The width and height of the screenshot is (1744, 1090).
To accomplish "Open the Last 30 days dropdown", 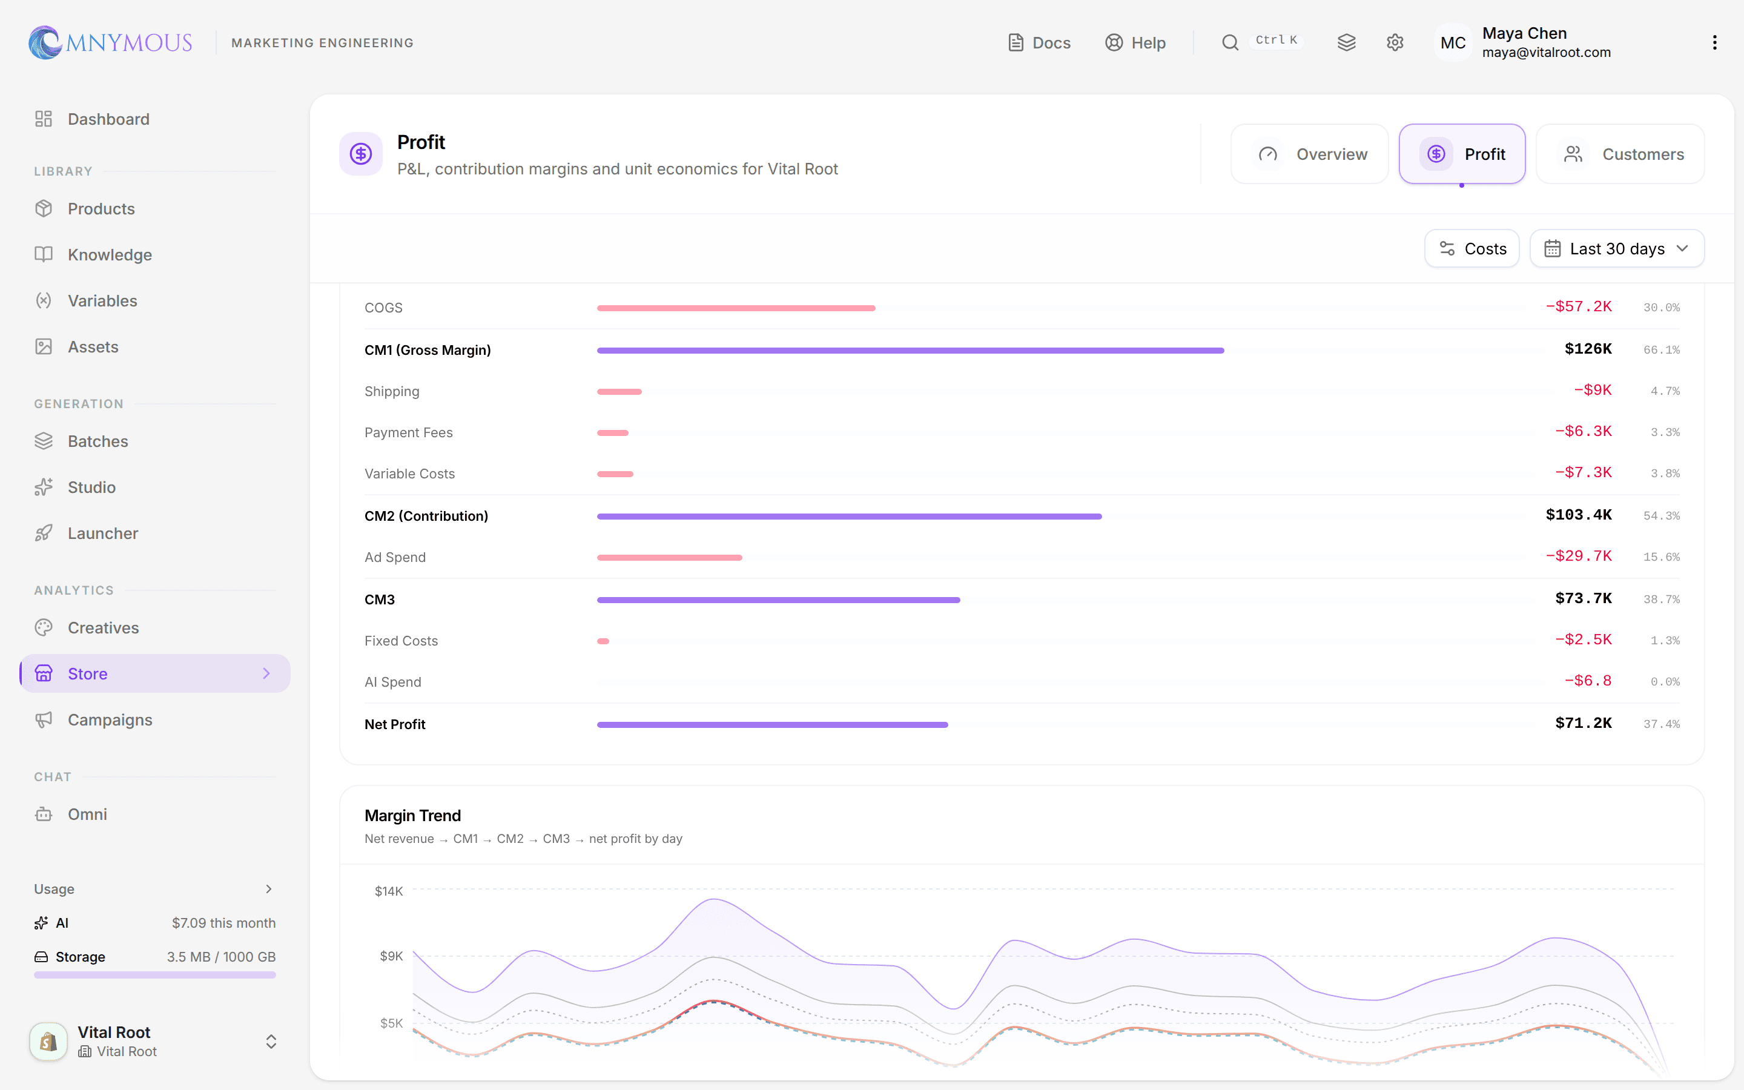I will pos(1616,249).
